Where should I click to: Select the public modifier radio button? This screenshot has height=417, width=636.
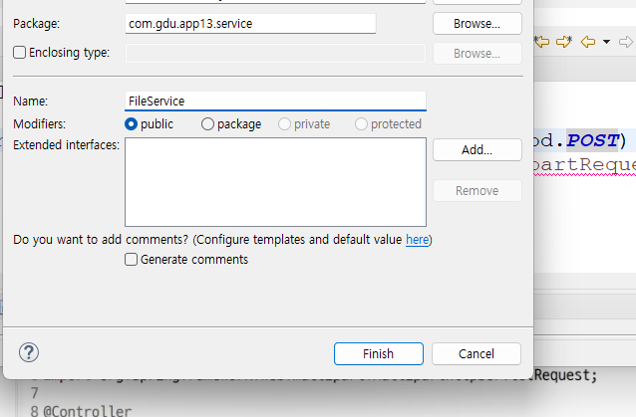click(x=131, y=123)
